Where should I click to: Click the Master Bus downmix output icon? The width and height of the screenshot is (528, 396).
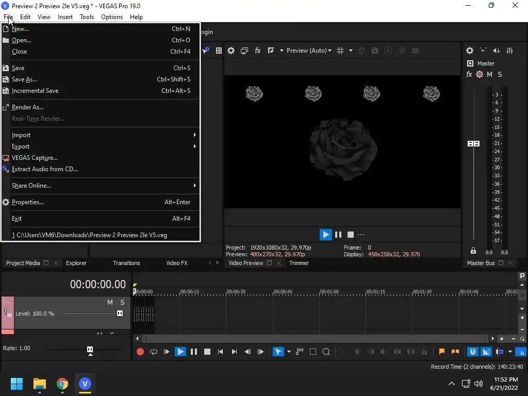pyautogui.click(x=483, y=51)
